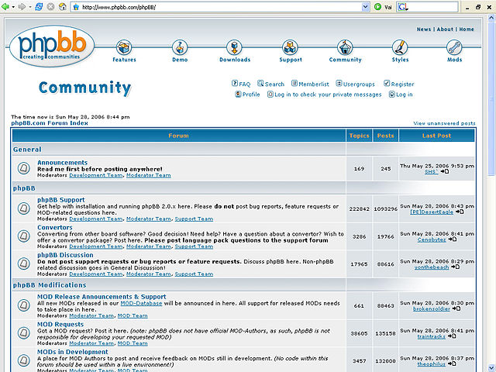The image size is (496, 372).
Task: Open the phpBB Discussion forum
Action: pyautogui.click(x=65, y=255)
